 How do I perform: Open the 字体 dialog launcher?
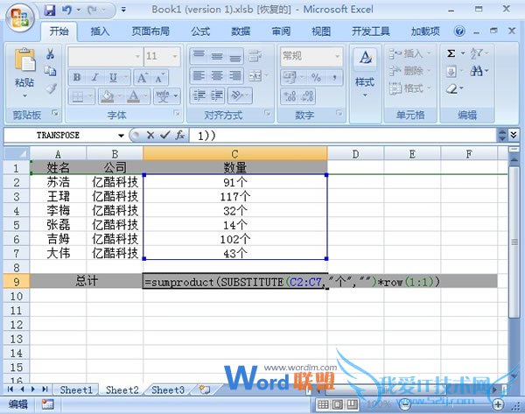177,114
